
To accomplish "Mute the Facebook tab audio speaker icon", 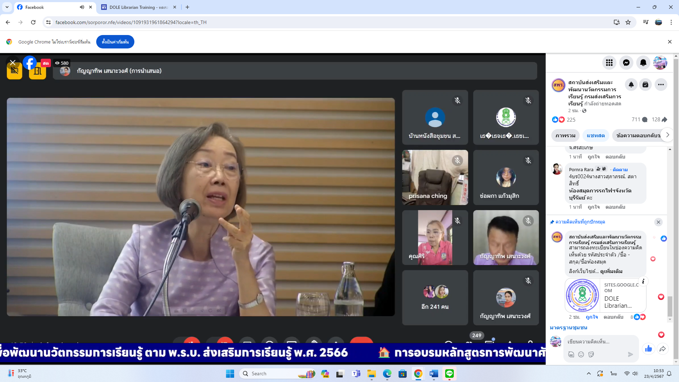I will tap(82, 7).
